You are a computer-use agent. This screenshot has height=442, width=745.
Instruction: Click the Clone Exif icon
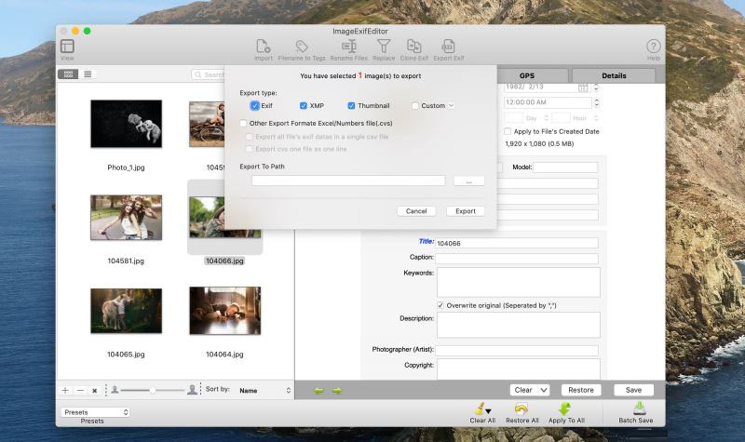(x=413, y=47)
